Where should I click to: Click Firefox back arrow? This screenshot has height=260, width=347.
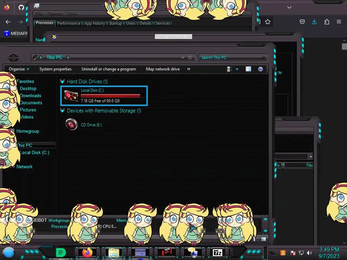pos(8,22)
